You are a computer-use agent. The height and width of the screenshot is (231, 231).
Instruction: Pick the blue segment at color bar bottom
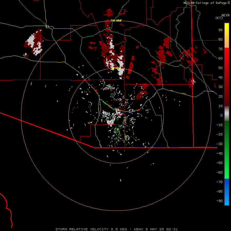227,192
